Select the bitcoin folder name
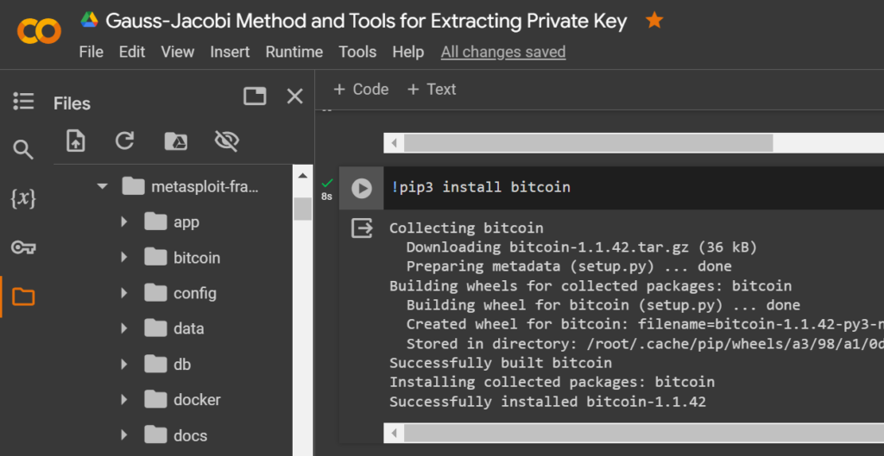This screenshot has width=884, height=456. click(x=197, y=258)
